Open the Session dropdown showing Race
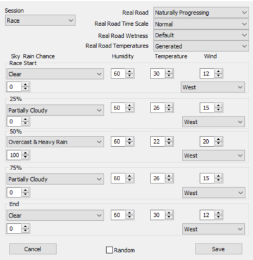Screen dimensions: 253x260 point(40,20)
